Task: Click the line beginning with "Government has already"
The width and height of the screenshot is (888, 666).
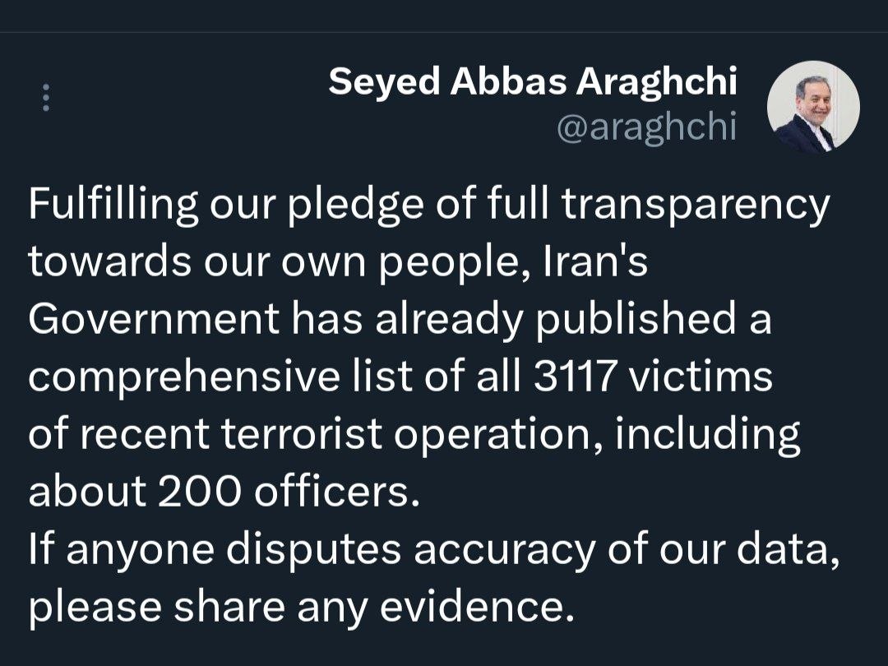Action: (400, 319)
